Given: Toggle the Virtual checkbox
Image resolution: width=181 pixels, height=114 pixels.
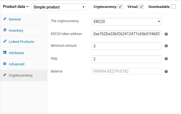Looking at the screenshot, I should [x=141, y=7].
